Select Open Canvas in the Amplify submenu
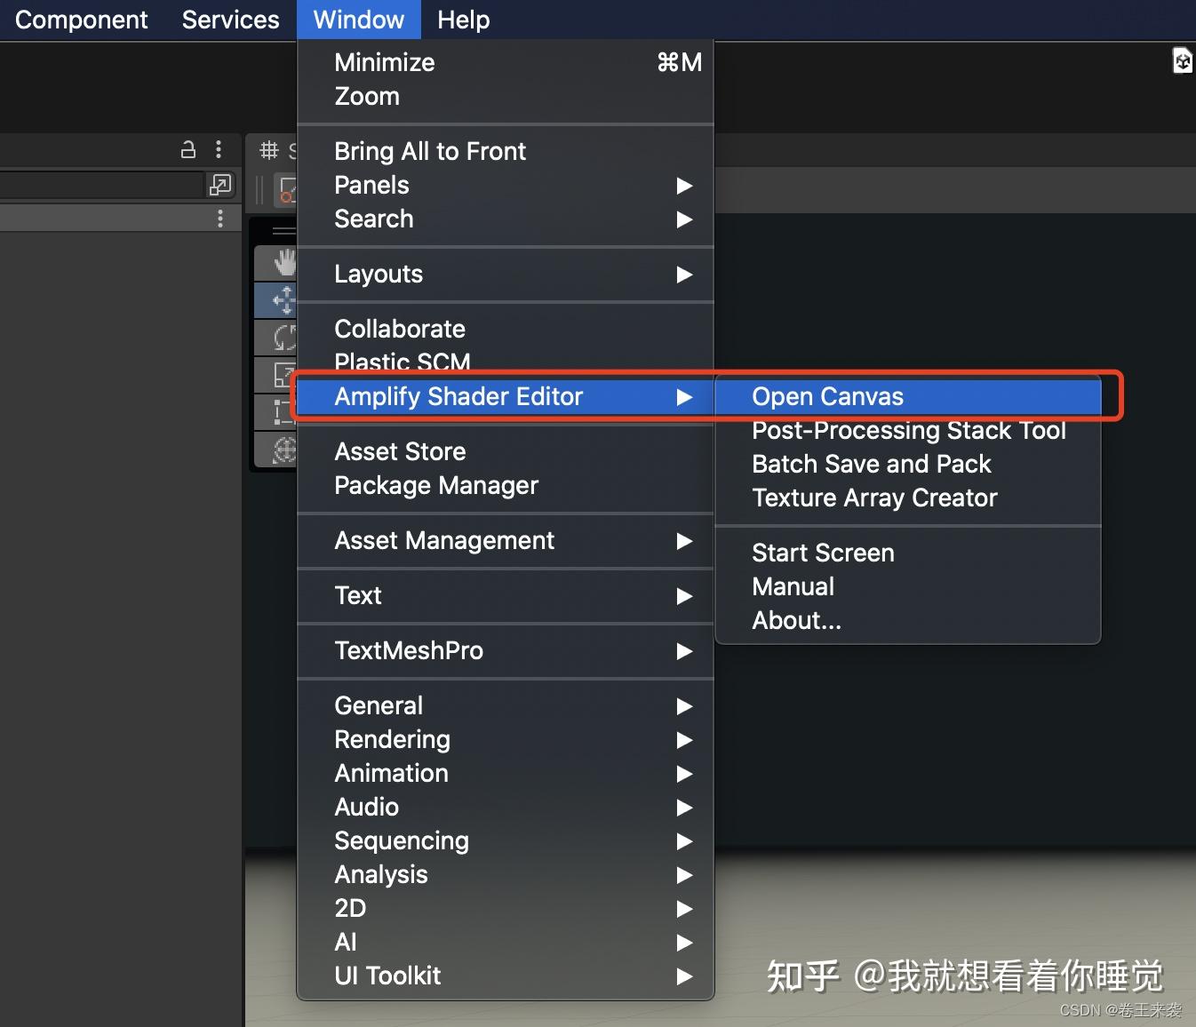 point(827,396)
